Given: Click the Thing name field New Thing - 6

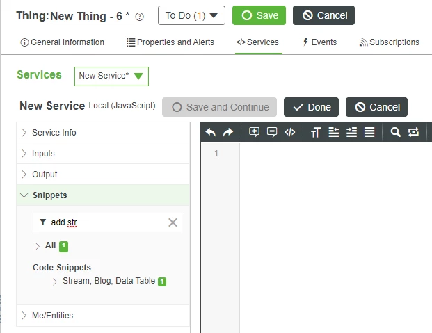Looking at the screenshot, I should click(90, 17).
